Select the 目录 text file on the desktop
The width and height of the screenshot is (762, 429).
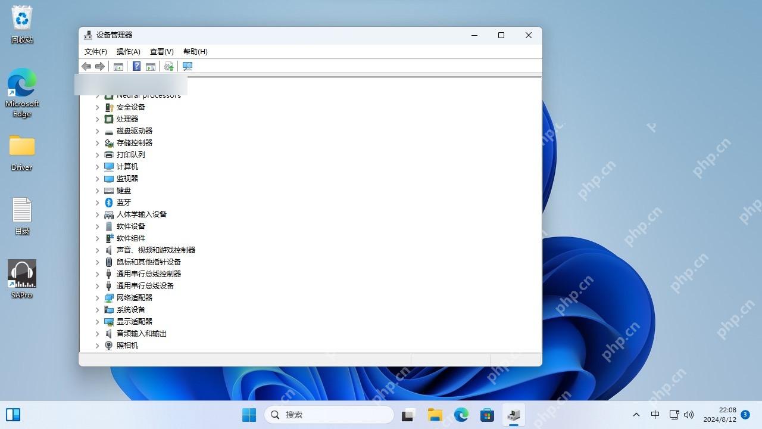[22, 216]
